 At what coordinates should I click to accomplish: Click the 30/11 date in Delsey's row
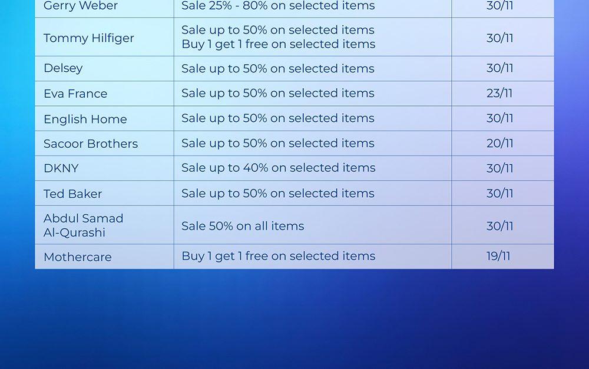[499, 68]
